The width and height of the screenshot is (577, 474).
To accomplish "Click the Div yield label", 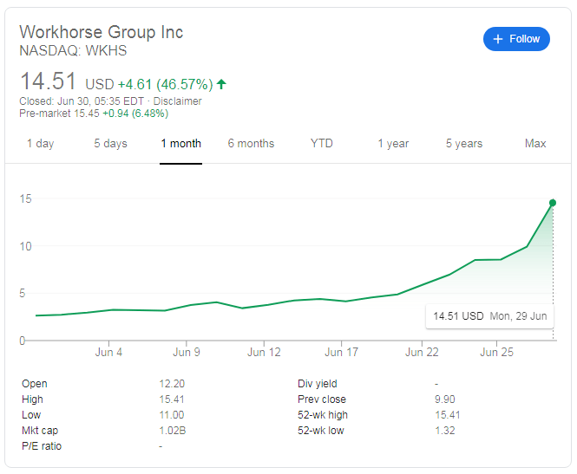I will pos(318,384).
